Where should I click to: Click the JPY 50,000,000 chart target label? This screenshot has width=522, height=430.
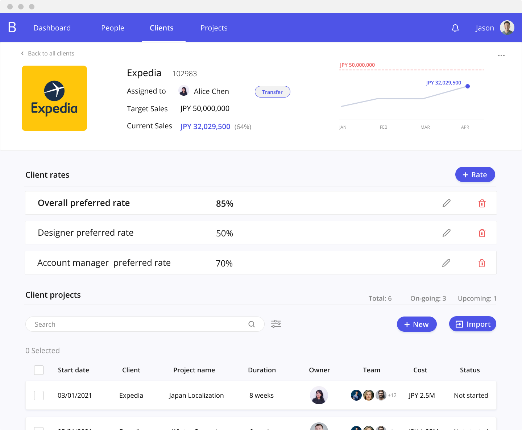pos(357,65)
